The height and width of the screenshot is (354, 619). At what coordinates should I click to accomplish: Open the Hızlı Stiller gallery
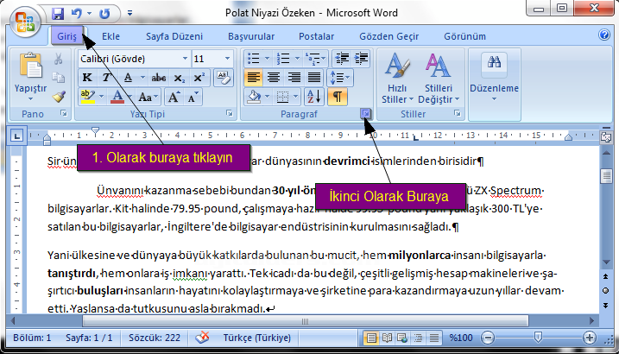(x=397, y=79)
